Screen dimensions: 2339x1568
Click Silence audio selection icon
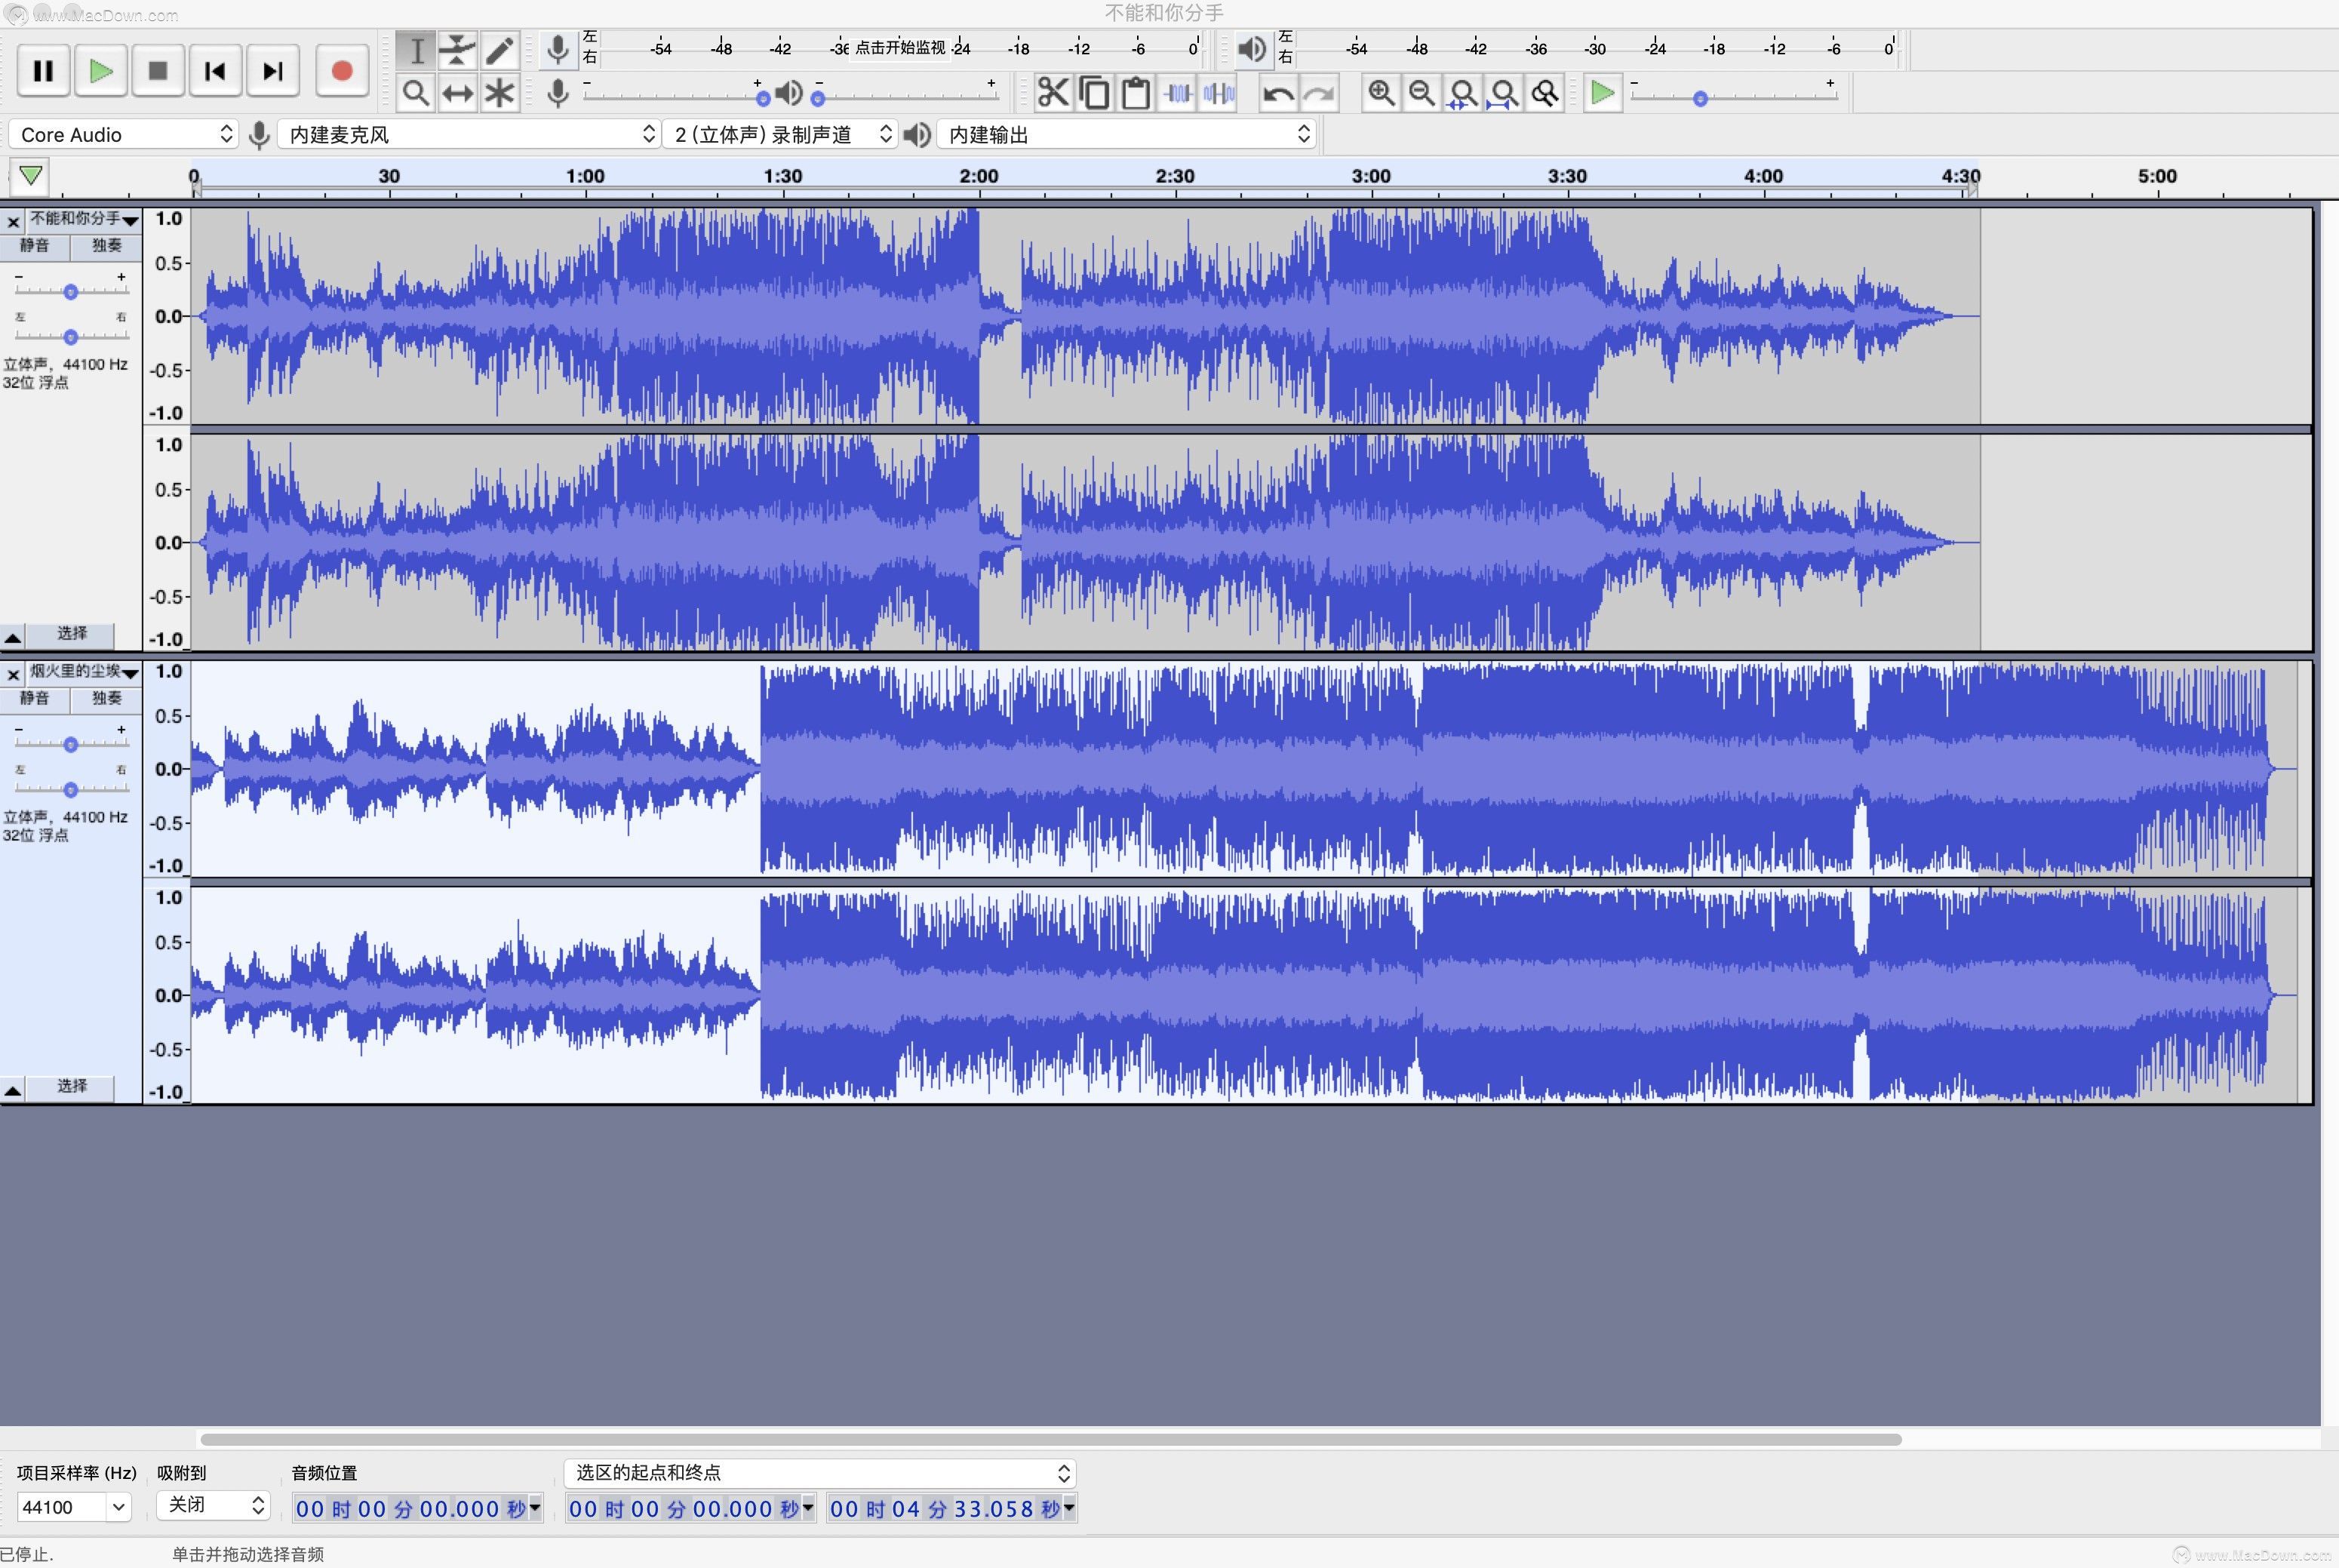coord(1219,93)
